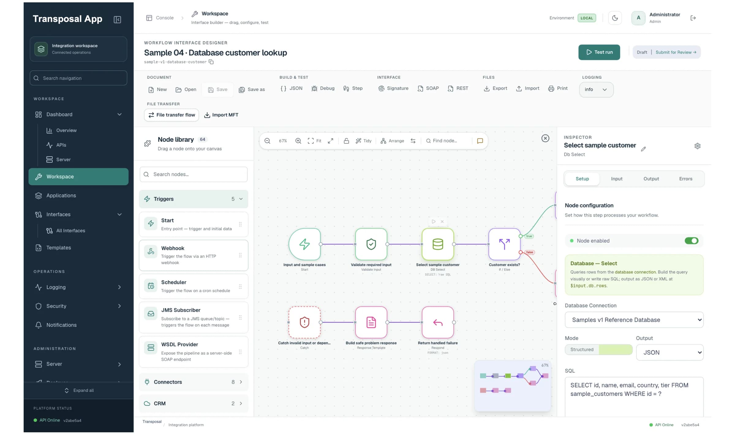The height and width of the screenshot is (434, 735).
Task: Switch Mode to Structured
Action: tap(582, 349)
